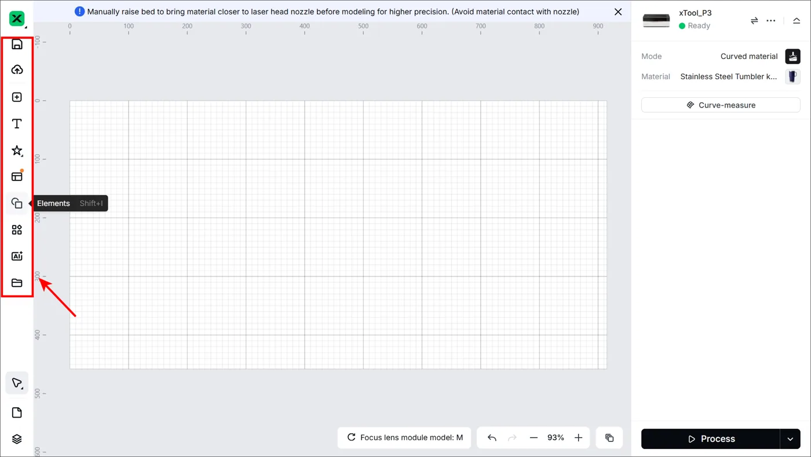This screenshot has width=811, height=457.
Task: Open the star Shapes tool
Action: click(x=17, y=150)
